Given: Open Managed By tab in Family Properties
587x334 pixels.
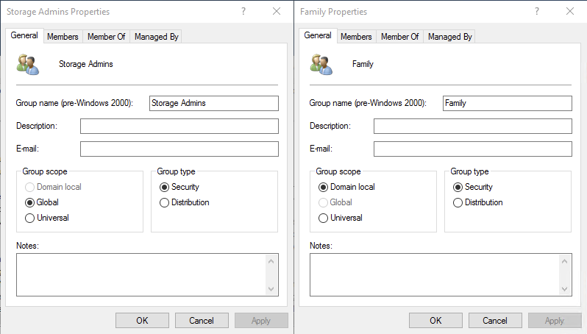Looking at the screenshot, I should pyautogui.click(x=449, y=37).
